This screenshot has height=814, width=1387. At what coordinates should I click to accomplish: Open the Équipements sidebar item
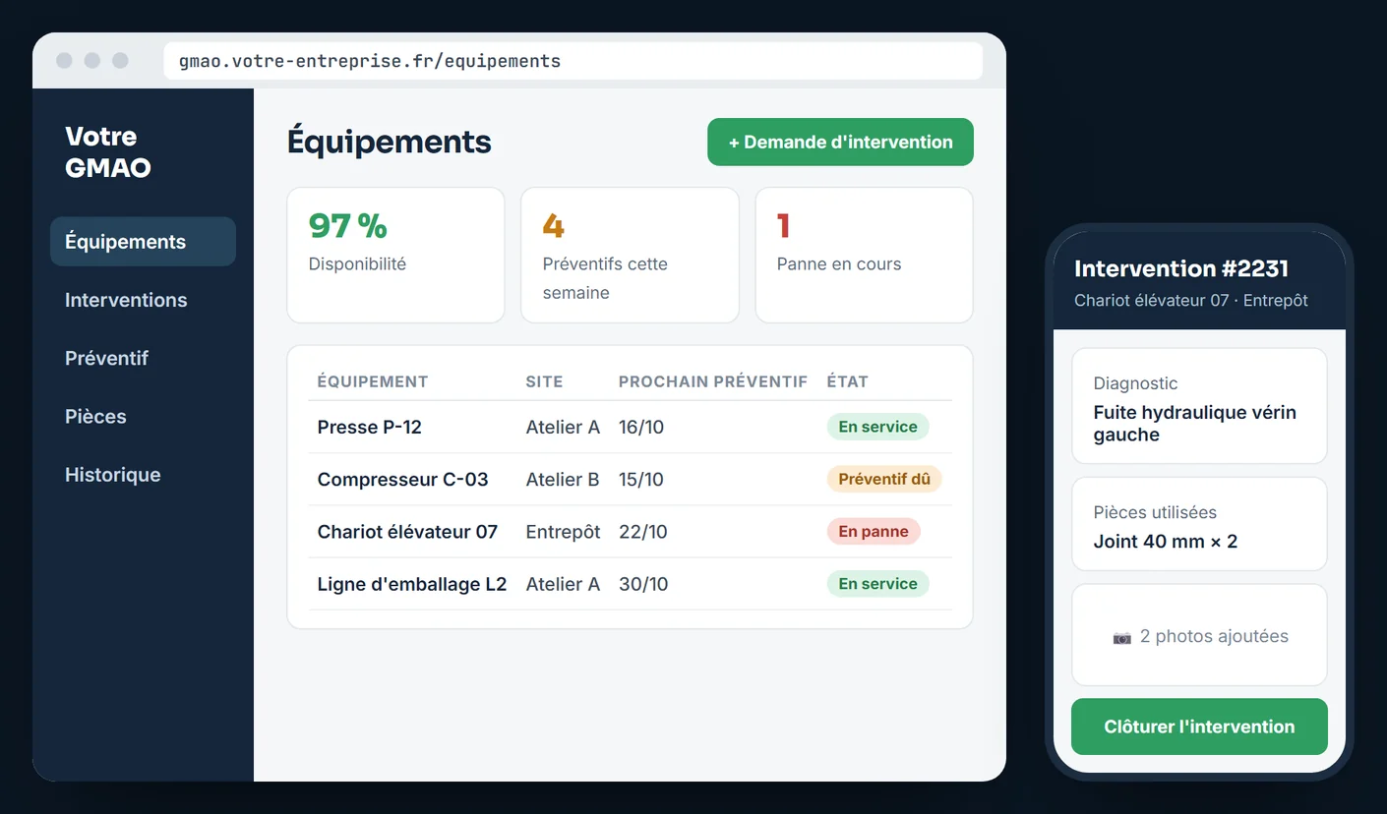click(143, 242)
